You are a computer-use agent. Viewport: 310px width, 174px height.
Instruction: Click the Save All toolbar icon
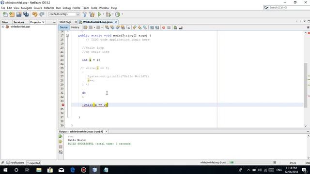(26, 14)
